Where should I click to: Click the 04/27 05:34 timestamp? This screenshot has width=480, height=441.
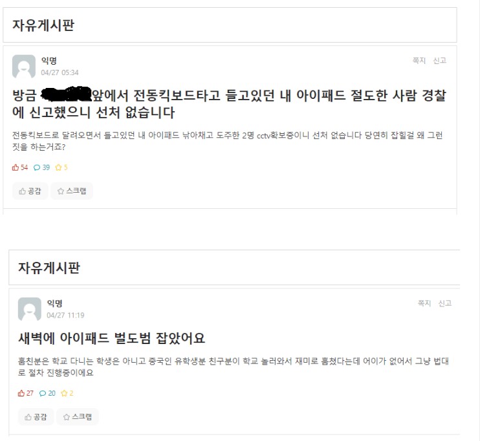[60, 72]
